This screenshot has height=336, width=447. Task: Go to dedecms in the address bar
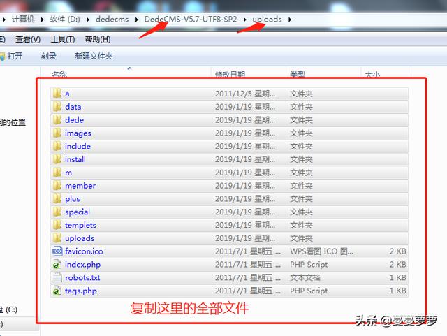[112, 19]
